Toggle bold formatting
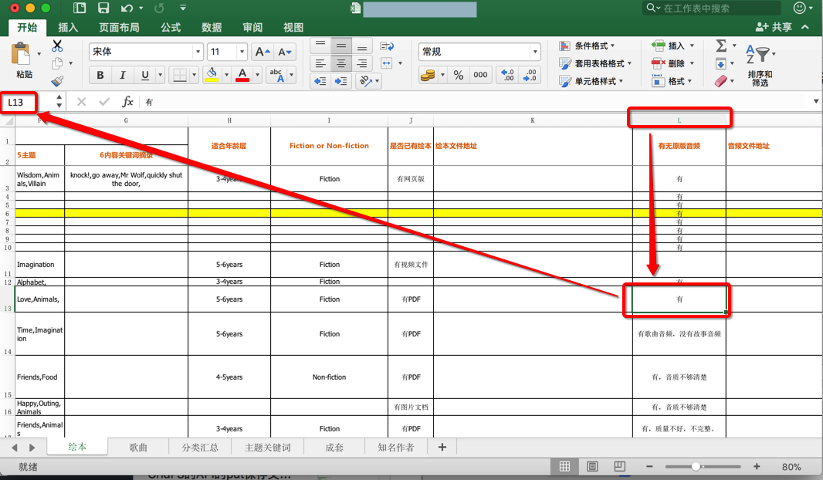 click(100, 75)
